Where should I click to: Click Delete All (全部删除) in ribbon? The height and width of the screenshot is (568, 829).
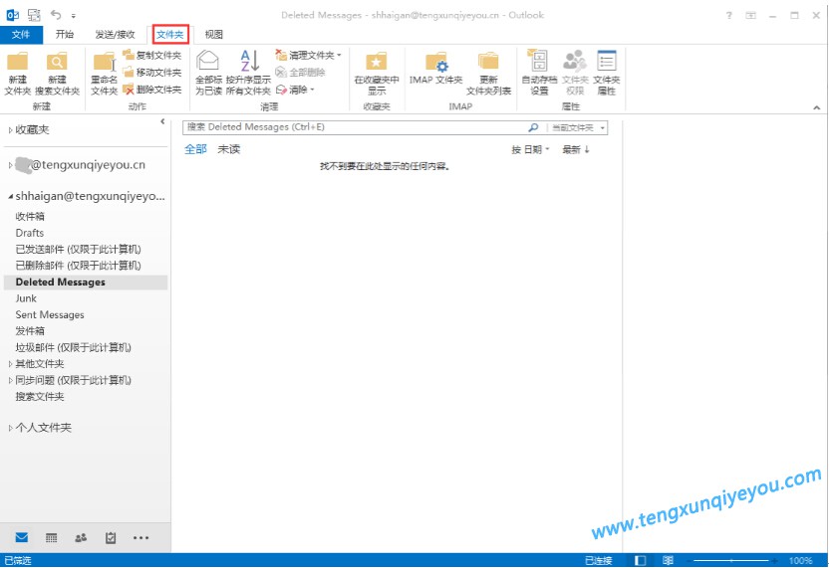click(300, 73)
